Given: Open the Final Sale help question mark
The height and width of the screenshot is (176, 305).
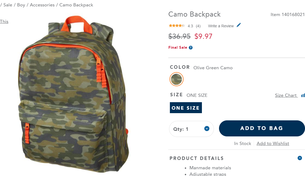Looking at the screenshot, I should 191,48.
